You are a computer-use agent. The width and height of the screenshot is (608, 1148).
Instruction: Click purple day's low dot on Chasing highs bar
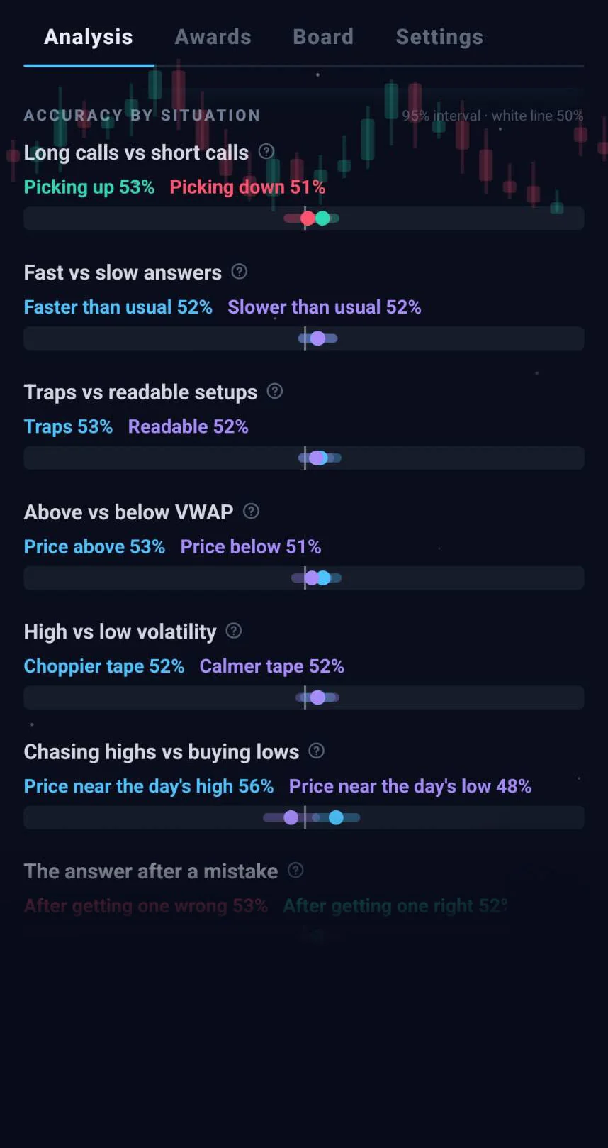[291, 817]
